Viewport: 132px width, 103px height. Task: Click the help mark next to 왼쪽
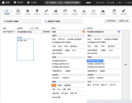(56, 28)
